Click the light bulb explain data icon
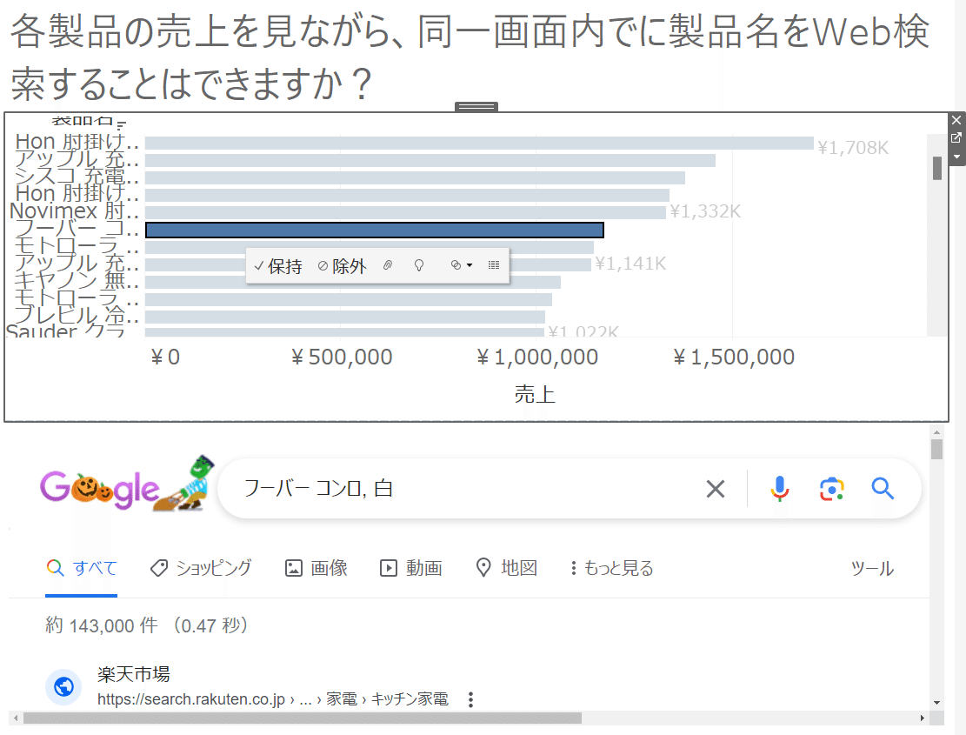The width and height of the screenshot is (966, 735). tap(419, 265)
